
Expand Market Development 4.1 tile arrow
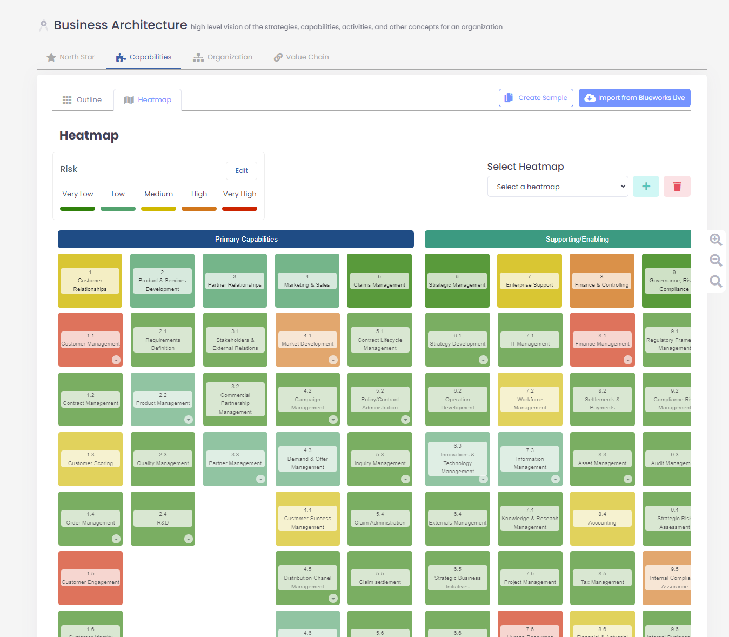(x=333, y=360)
